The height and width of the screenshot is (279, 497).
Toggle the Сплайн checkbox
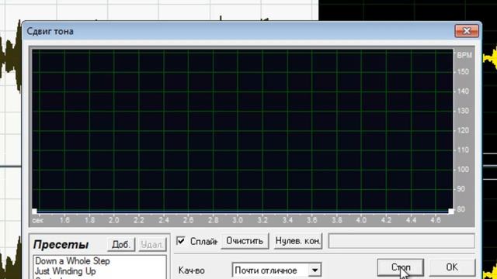(x=181, y=241)
